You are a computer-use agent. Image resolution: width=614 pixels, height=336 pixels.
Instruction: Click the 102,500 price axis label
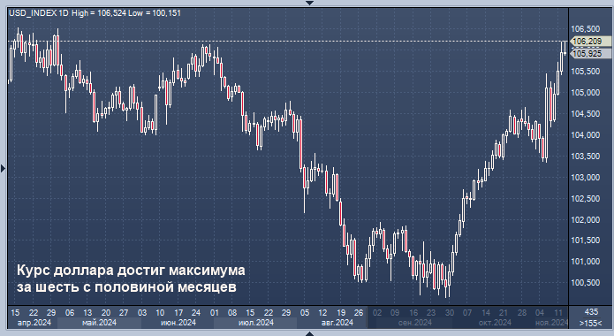586,198
